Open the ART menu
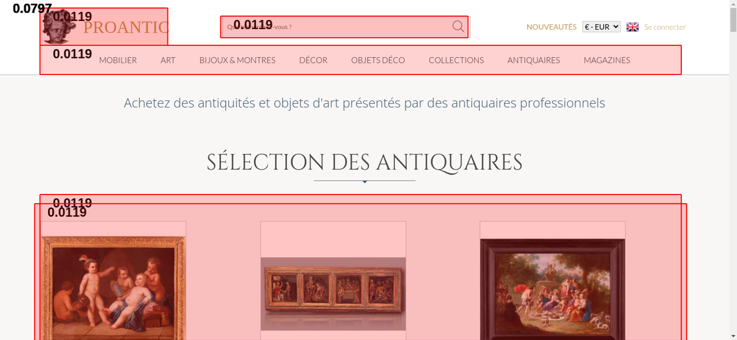This screenshot has height=340, width=737. tap(168, 60)
